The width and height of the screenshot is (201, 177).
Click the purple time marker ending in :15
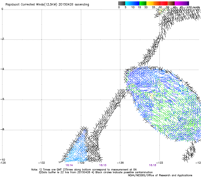[103, 165]
